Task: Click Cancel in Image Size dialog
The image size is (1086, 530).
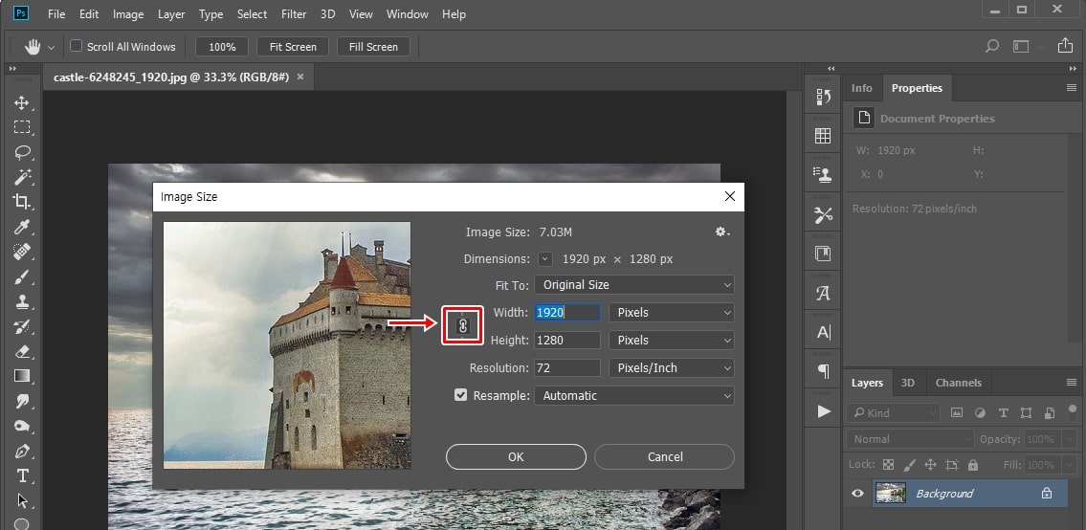Action: [664, 456]
